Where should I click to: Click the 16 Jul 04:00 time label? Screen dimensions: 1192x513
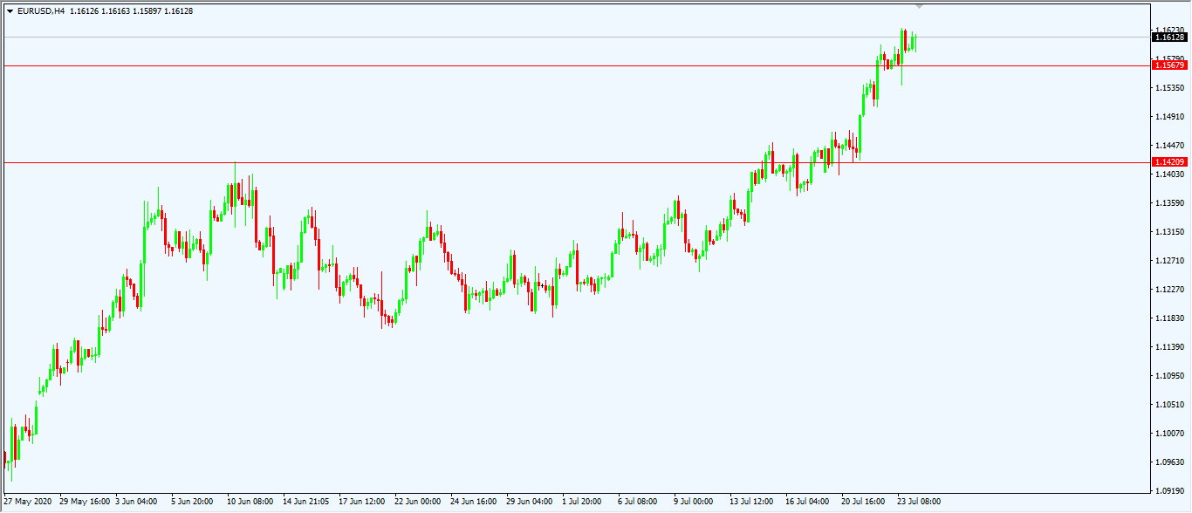click(807, 502)
